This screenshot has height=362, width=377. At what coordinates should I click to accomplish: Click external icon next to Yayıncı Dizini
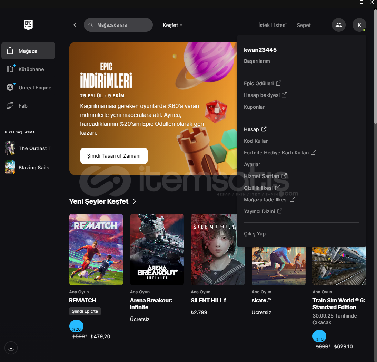coord(280,211)
